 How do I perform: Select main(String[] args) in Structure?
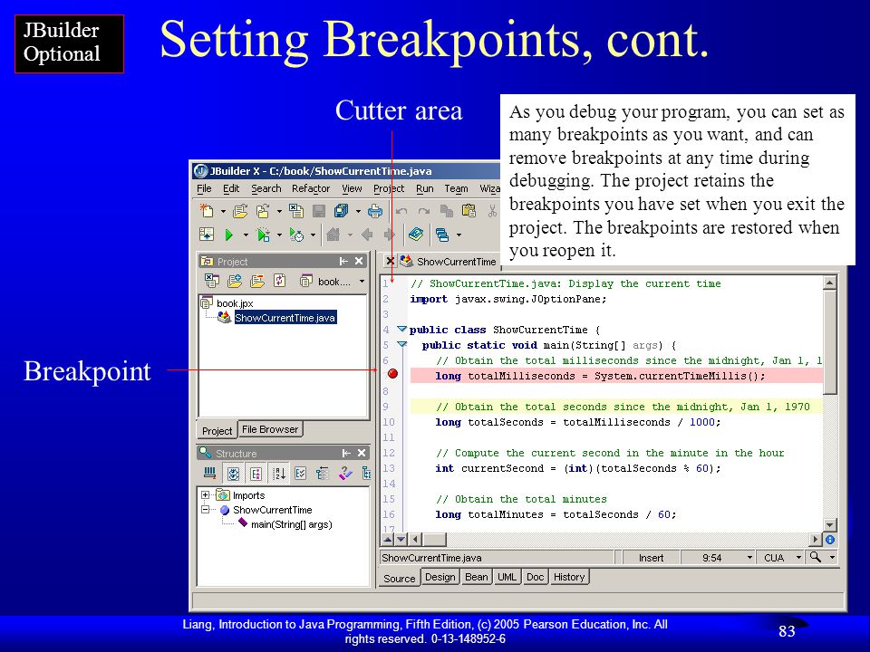[291, 524]
